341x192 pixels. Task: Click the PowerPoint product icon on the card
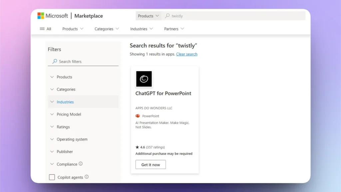(138, 116)
